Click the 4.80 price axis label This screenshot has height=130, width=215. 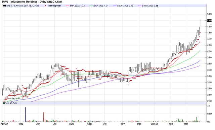tap(209, 27)
